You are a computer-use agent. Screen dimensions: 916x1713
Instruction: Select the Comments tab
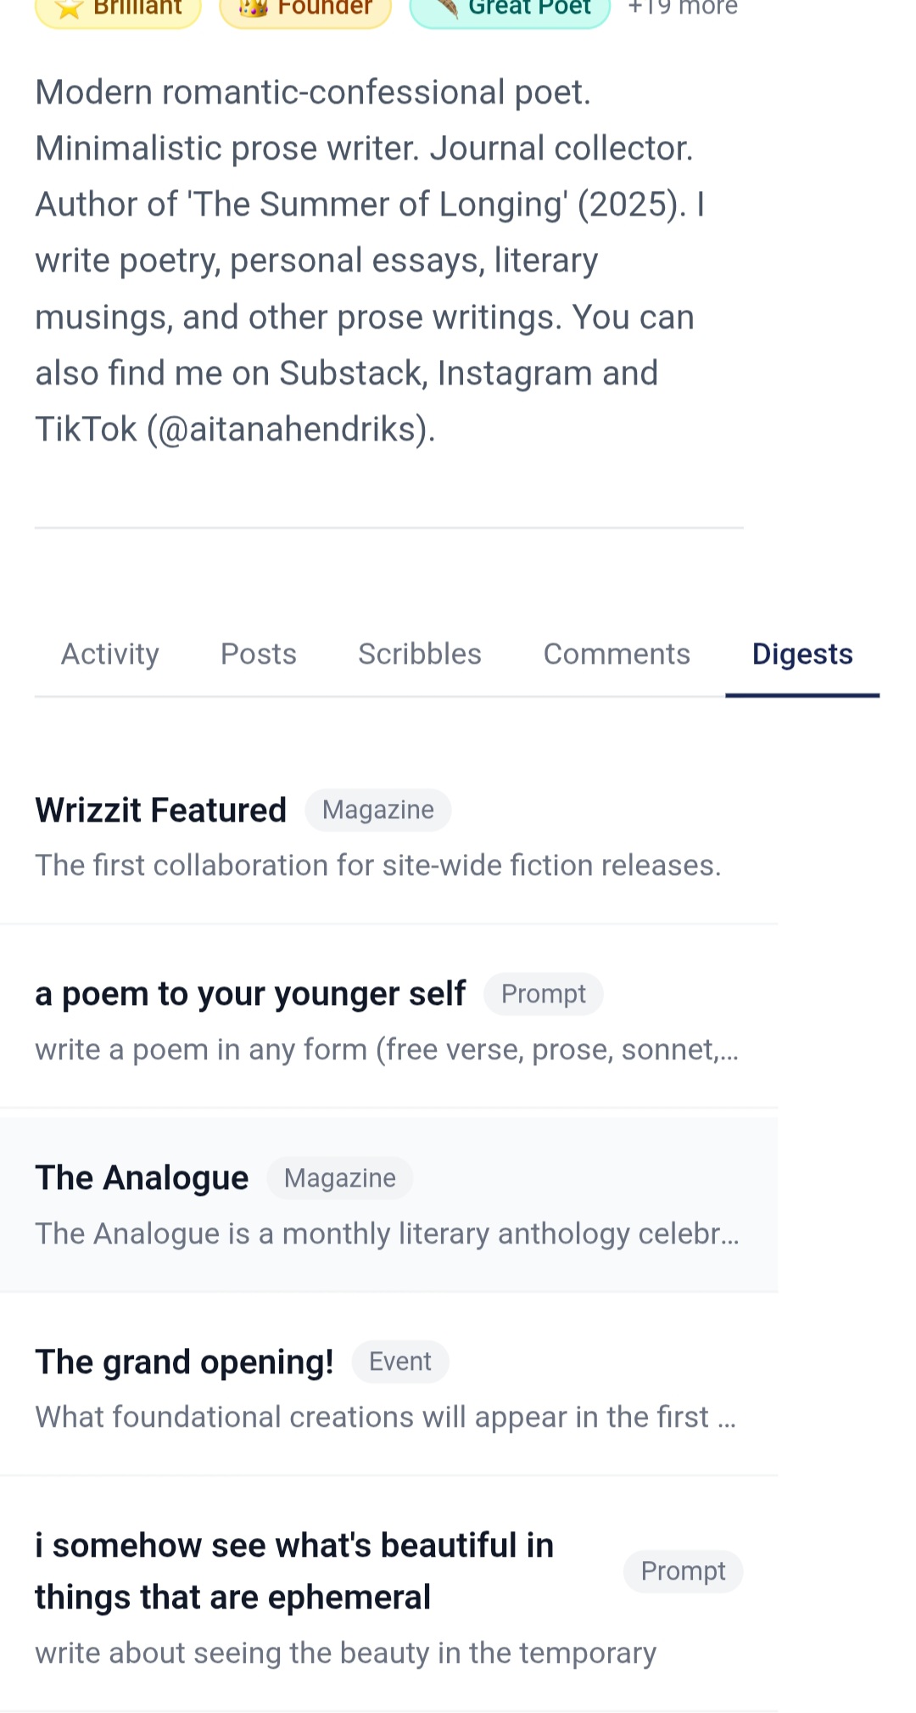617,654
